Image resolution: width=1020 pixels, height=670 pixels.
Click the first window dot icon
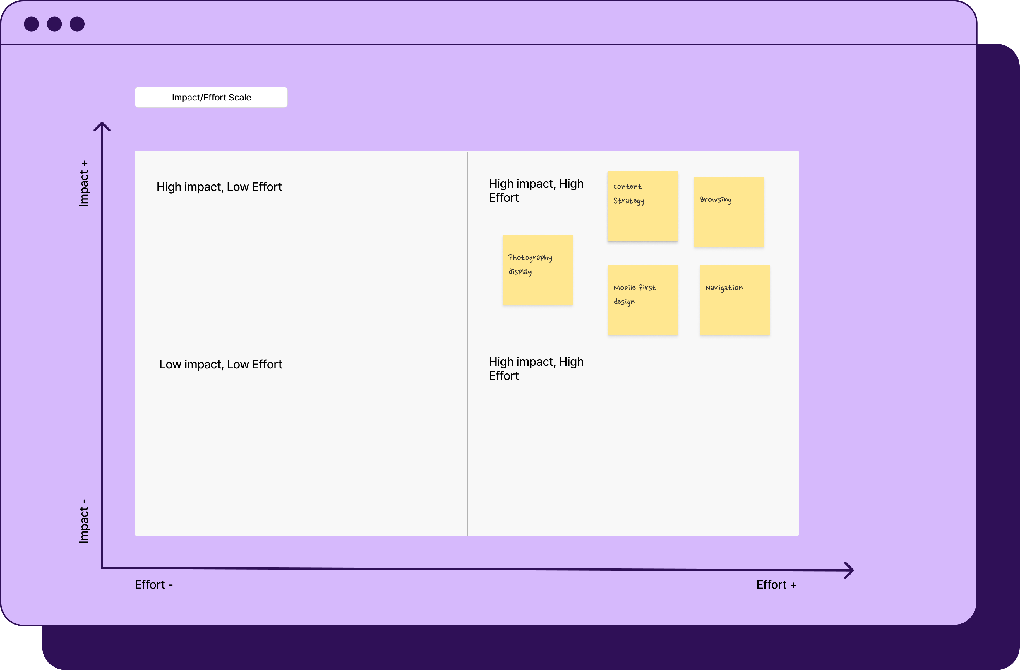(x=31, y=24)
